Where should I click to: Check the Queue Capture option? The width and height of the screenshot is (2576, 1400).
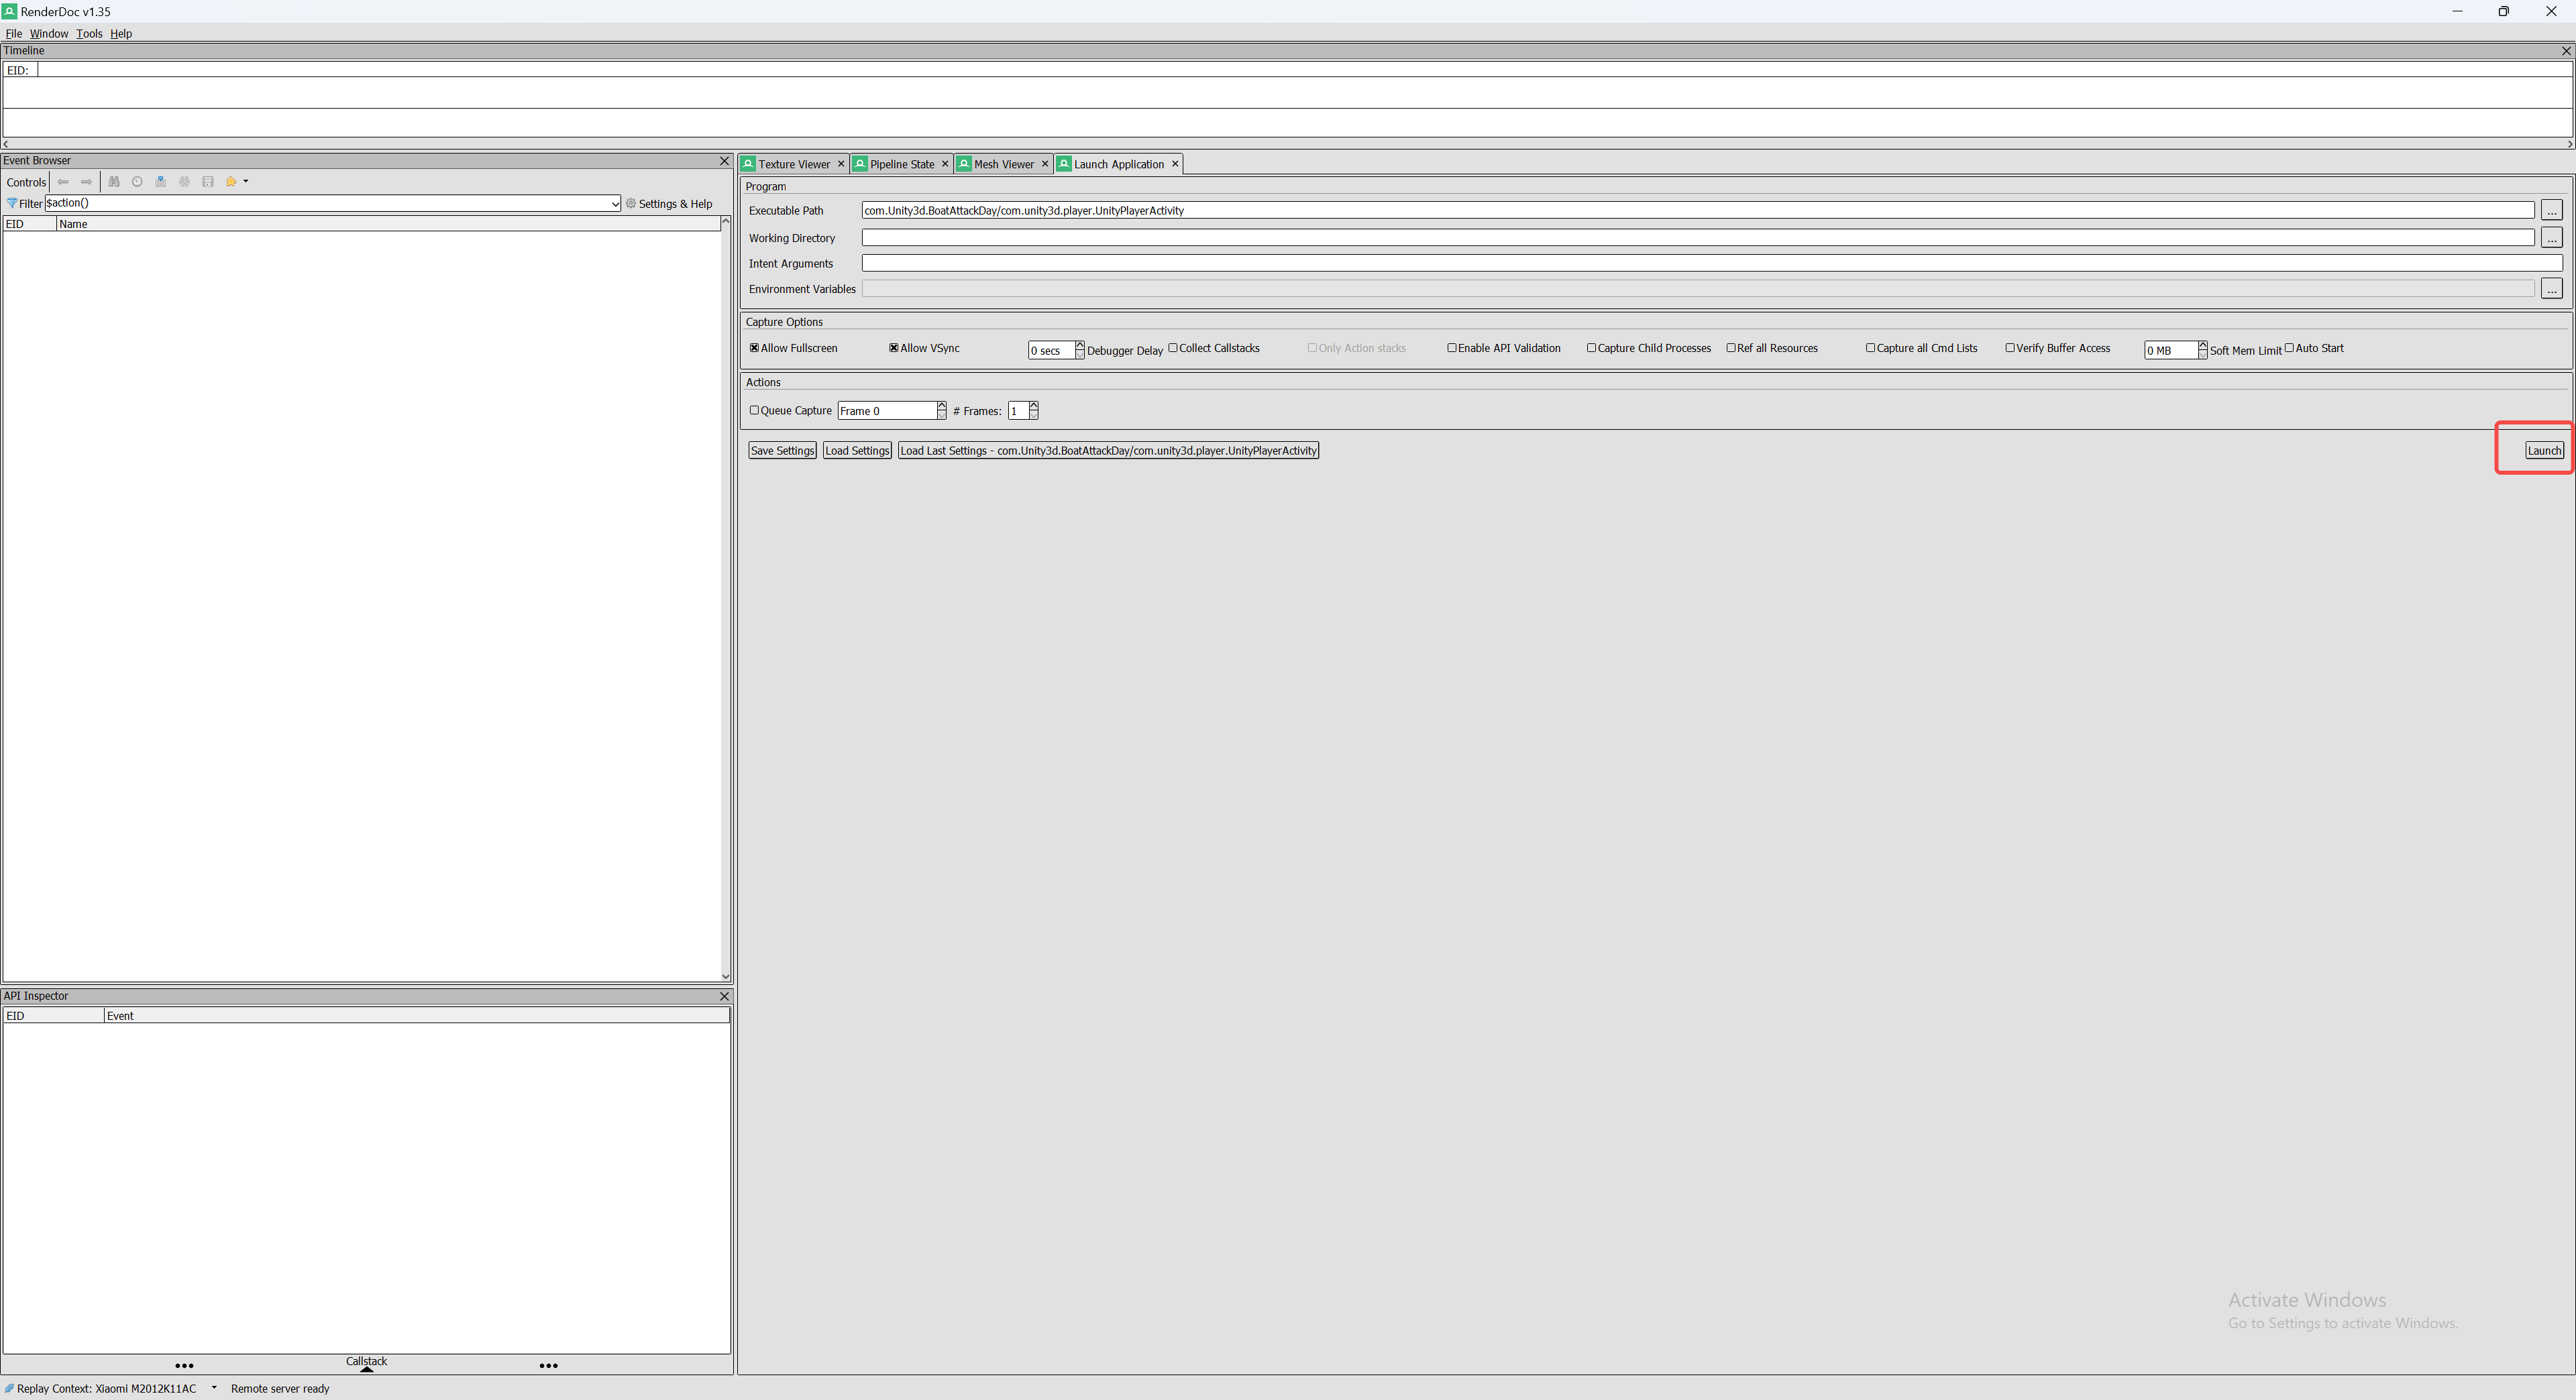(755, 411)
